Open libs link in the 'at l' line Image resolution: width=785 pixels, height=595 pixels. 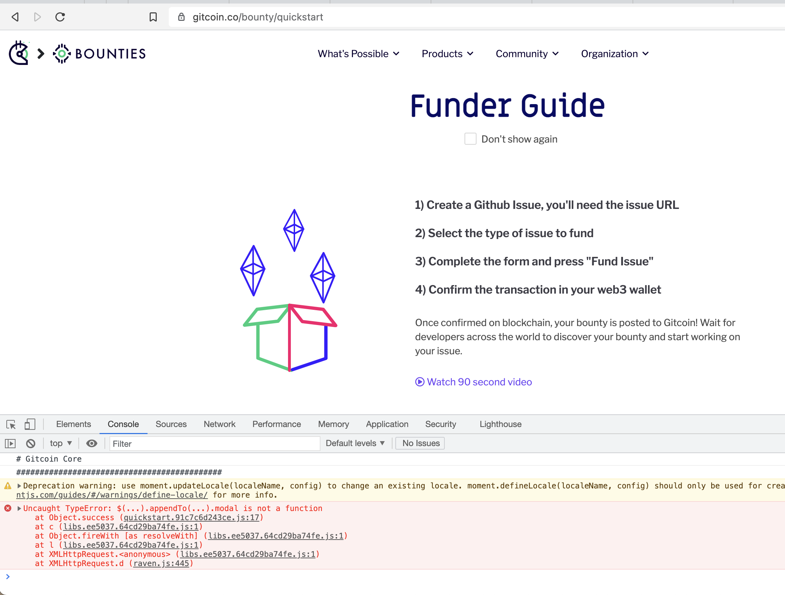tap(131, 545)
